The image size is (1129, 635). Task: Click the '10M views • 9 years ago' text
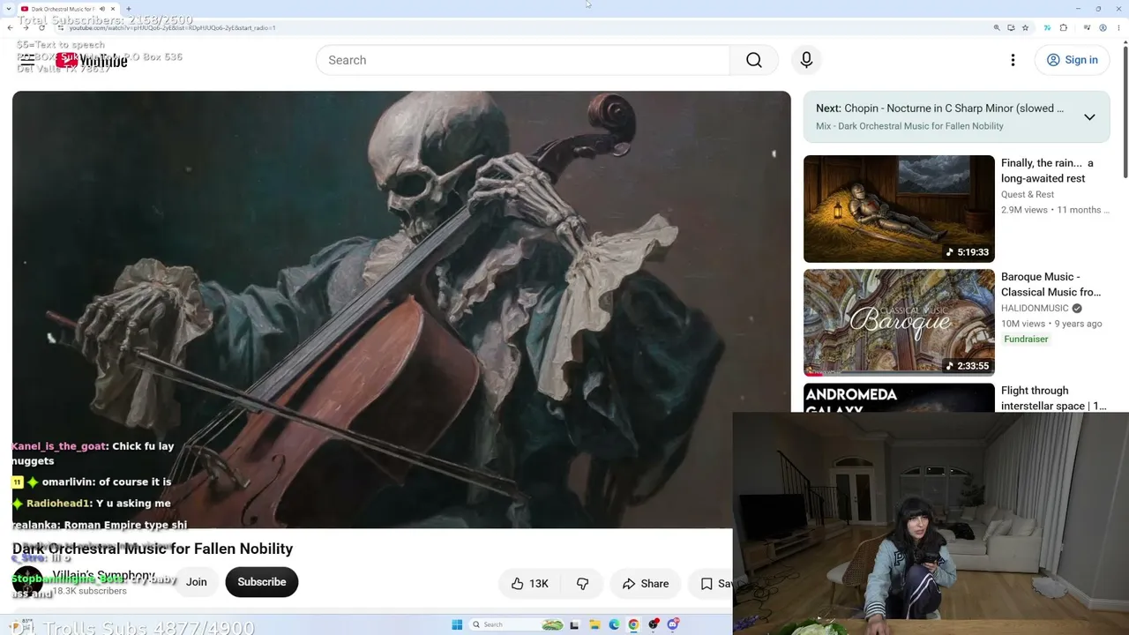(1051, 324)
